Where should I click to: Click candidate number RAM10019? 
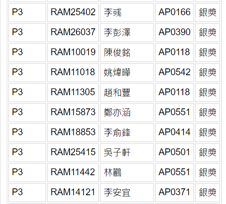pyautogui.click(x=73, y=52)
